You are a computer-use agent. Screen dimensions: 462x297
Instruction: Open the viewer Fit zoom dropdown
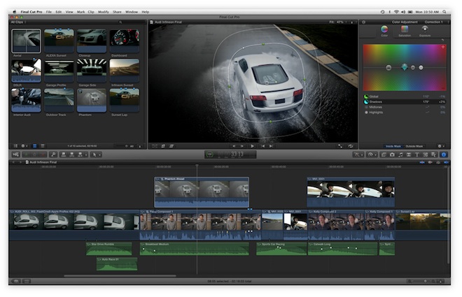pyautogui.click(x=339, y=22)
